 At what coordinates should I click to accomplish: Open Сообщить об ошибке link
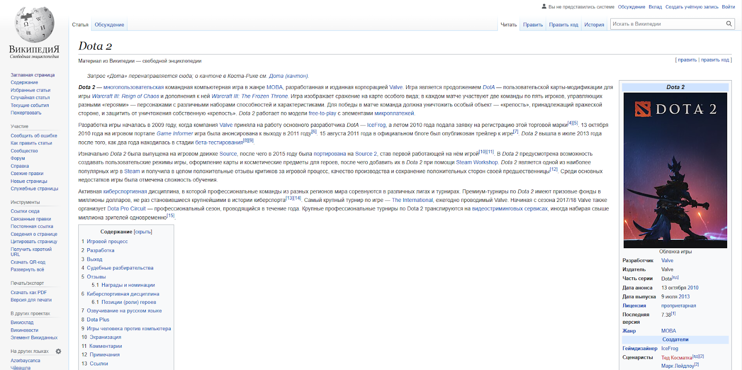34,136
